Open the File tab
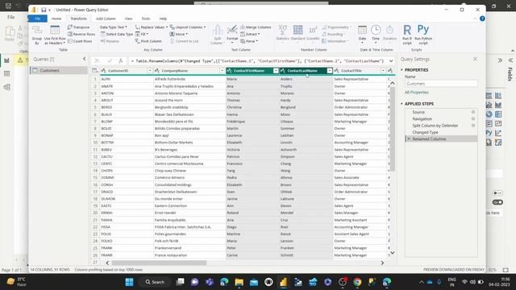 click(38, 19)
